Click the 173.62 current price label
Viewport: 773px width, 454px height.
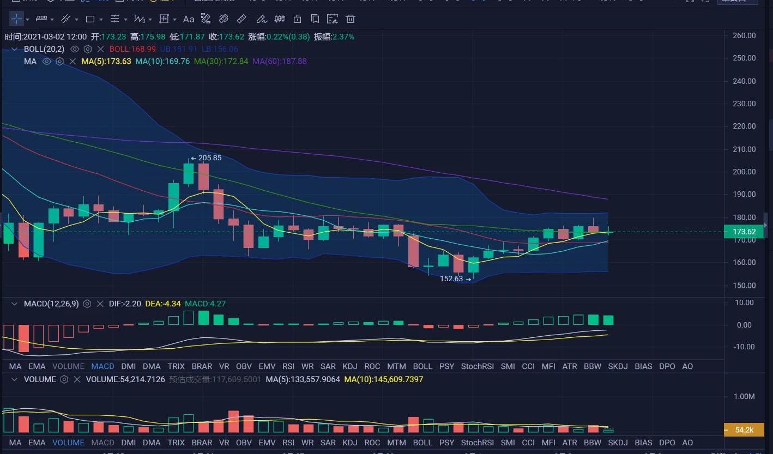tap(743, 232)
